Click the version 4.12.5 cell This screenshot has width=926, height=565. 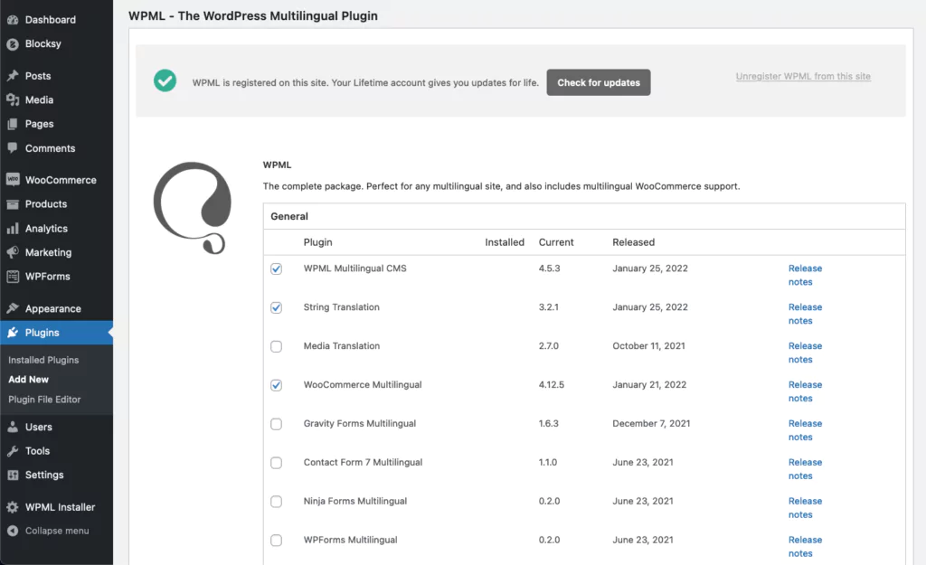[x=551, y=385]
